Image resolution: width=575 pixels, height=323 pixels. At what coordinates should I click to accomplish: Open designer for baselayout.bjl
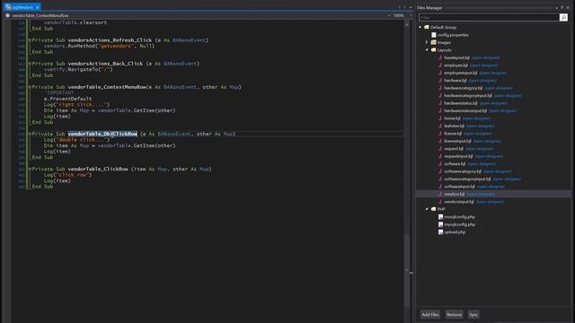(485, 57)
